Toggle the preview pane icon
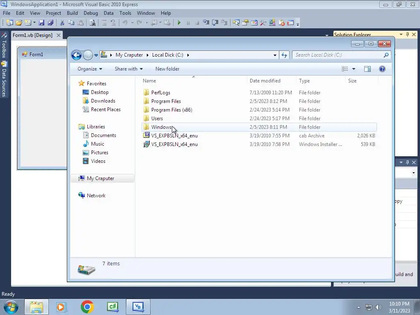The image size is (420, 315). 367,69
